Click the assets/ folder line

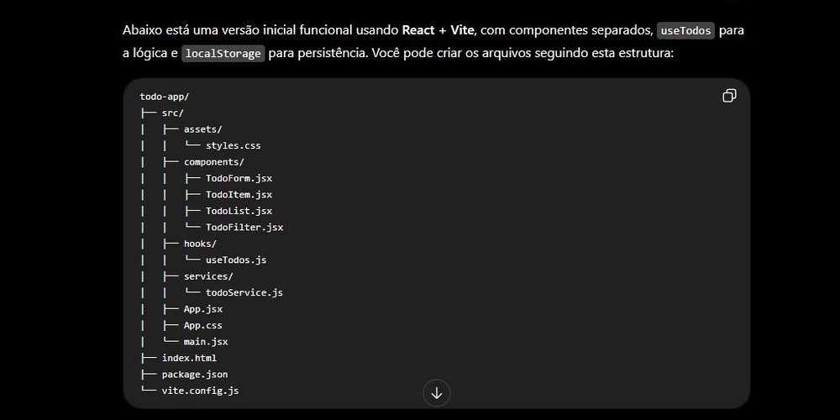(x=203, y=129)
